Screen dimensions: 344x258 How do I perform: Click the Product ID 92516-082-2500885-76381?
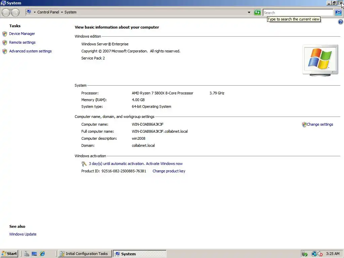pyautogui.click(x=114, y=171)
